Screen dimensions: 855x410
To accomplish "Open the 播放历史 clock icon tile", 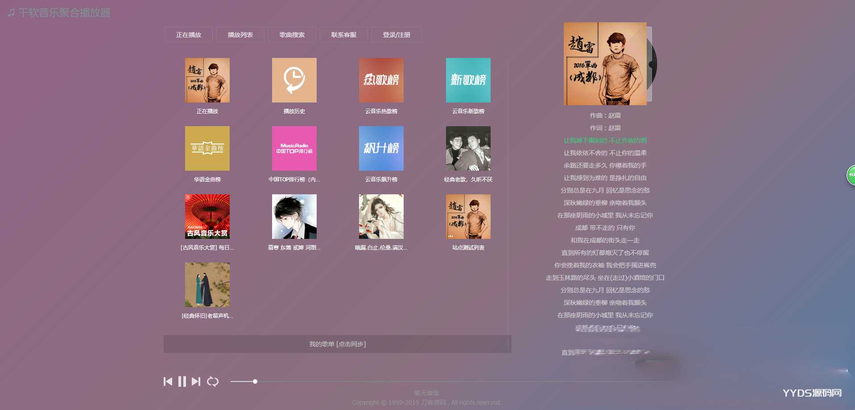I will coord(294,80).
